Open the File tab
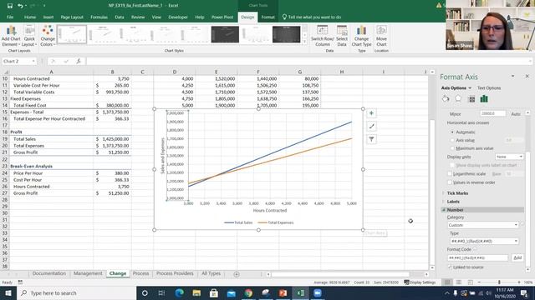Image resolution: width=535 pixels, height=300 pixels. click(10, 17)
